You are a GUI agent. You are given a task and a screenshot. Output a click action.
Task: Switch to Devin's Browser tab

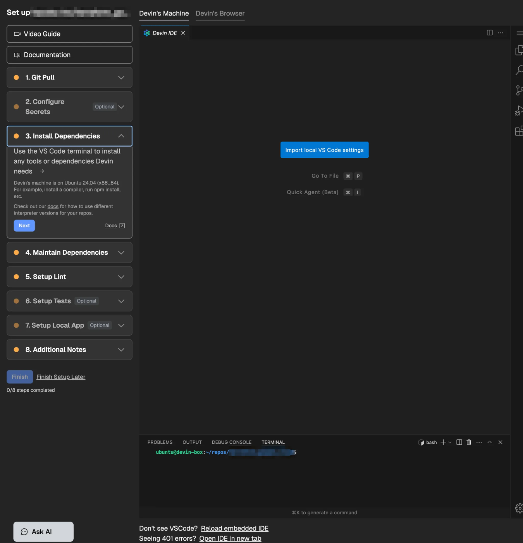click(220, 13)
